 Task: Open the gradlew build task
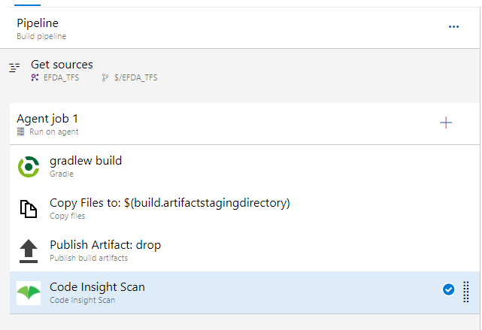(86, 161)
